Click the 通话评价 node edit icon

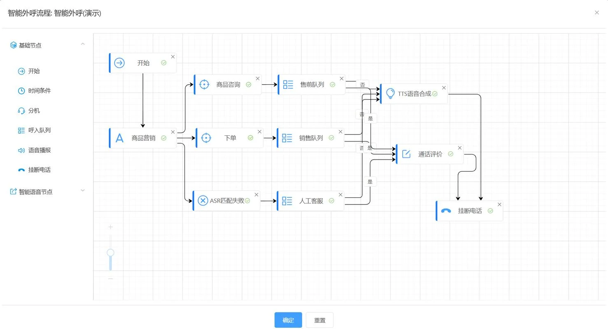(x=406, y=154)
